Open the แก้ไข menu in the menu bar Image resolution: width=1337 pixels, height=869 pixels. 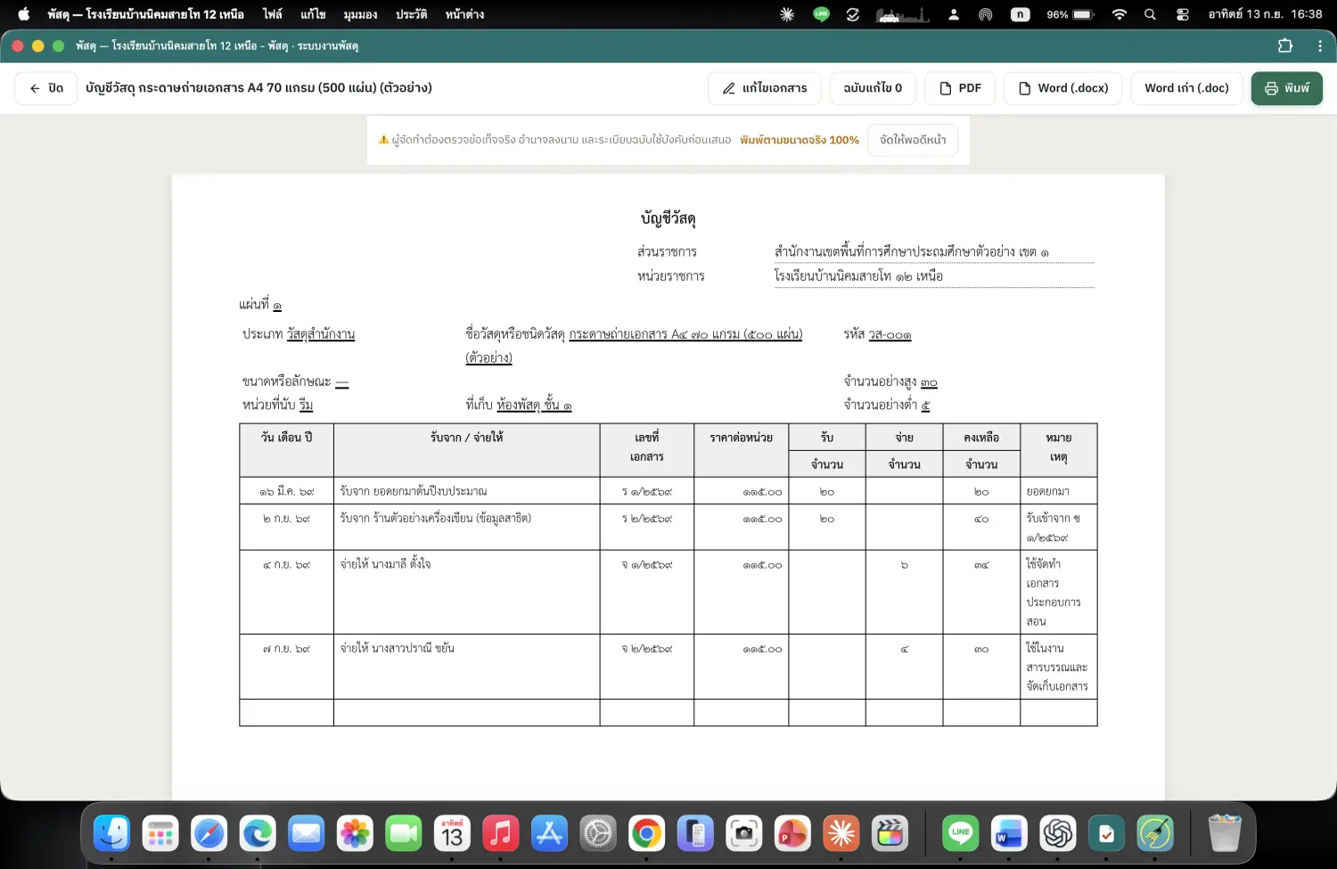[313, 14]
